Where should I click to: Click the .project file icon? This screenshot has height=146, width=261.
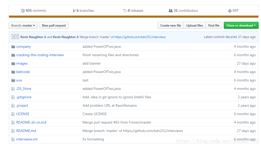click(13, 106)
